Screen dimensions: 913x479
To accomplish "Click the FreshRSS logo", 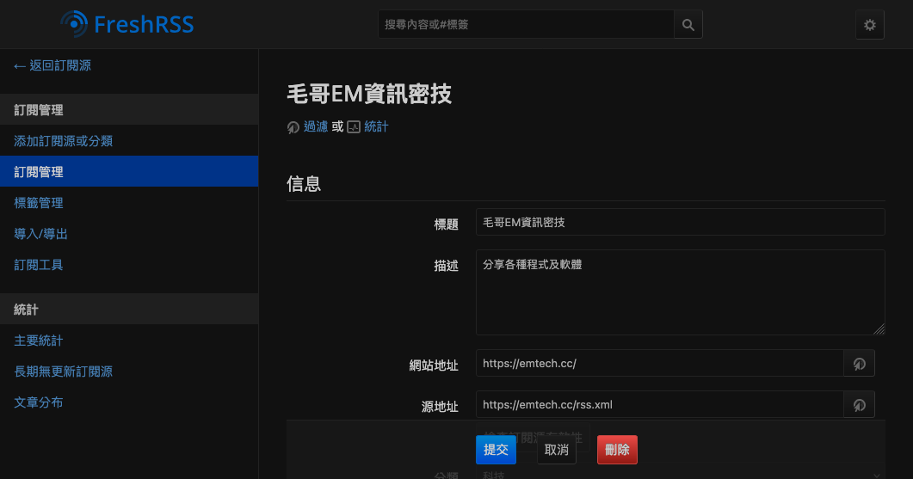I will coord(127,24).
